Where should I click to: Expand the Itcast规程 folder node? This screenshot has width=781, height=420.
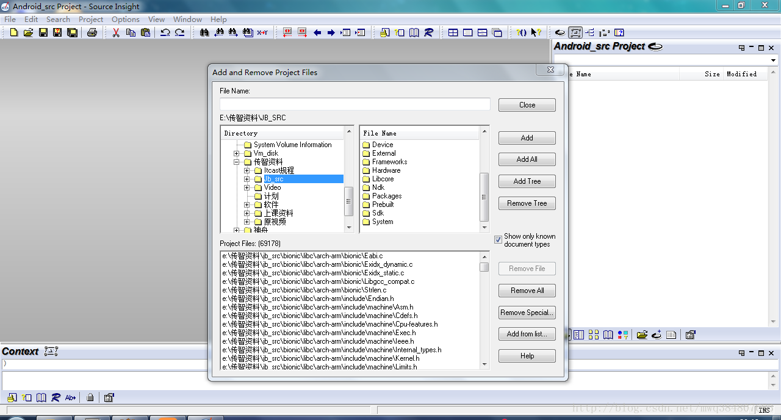click(x=247, y=170)
